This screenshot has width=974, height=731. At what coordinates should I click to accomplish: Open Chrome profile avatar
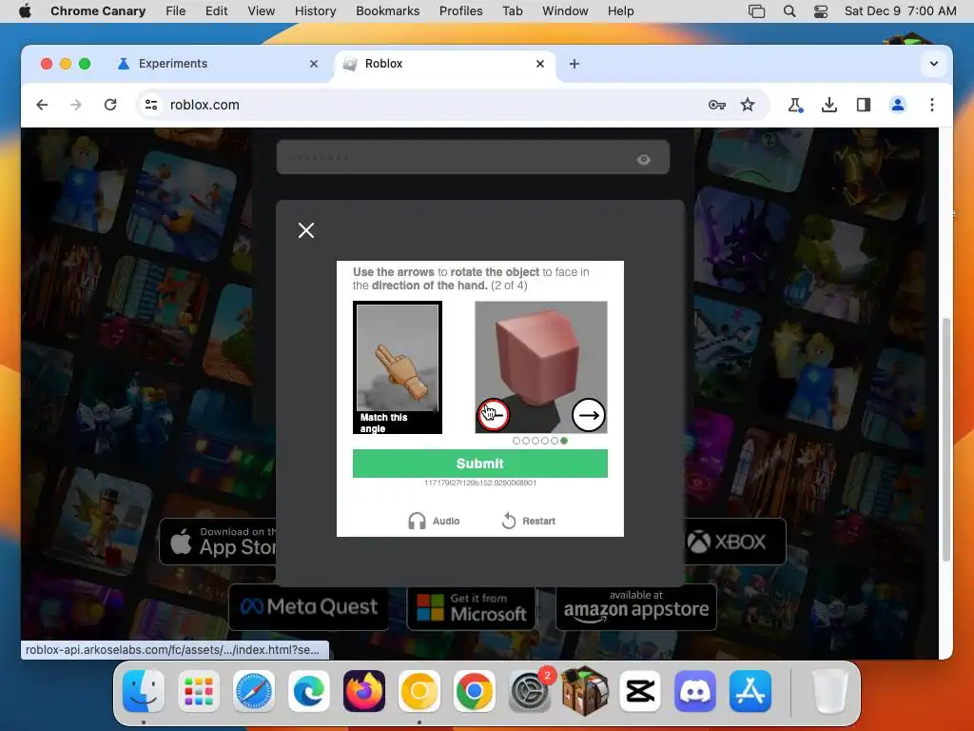tap(898, 105)
